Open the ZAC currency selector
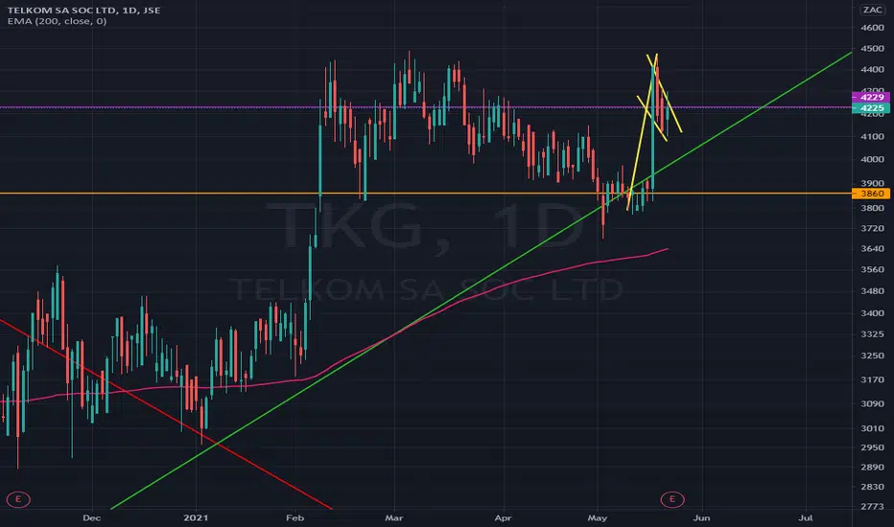The image size is (894, 527). tap(872, 10)
